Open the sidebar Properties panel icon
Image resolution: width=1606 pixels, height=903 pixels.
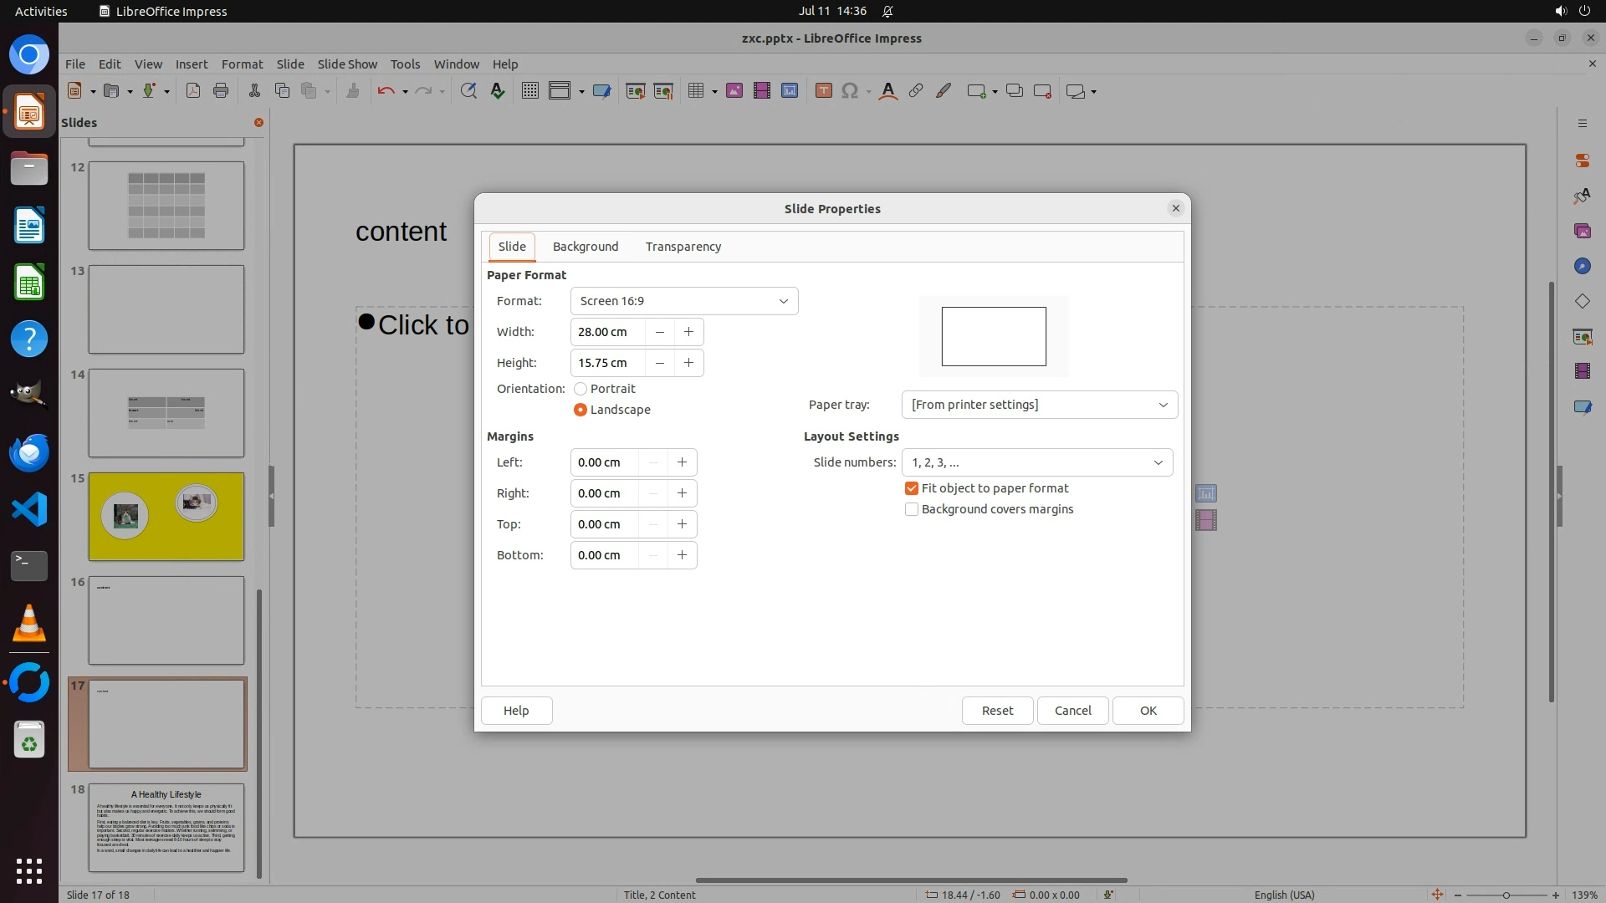(1582, 160)
